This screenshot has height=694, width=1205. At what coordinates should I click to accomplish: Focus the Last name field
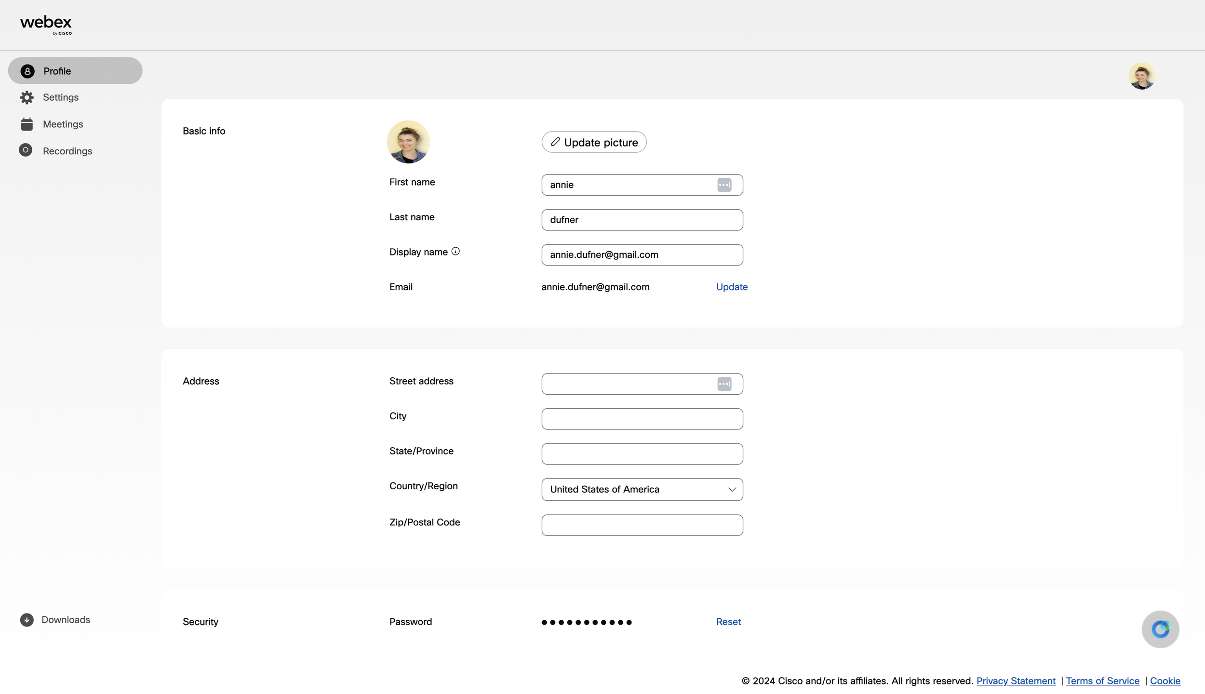pyautogui.click(x=642, y=220)
